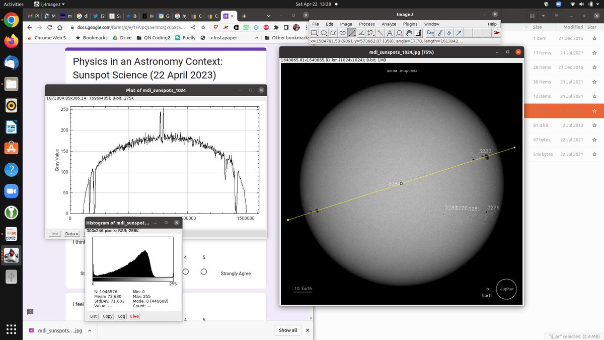Image resolution: width=604 pixels, height=340 pixels.
Task: Open Show Applications grid in dock
Action: 12,328
